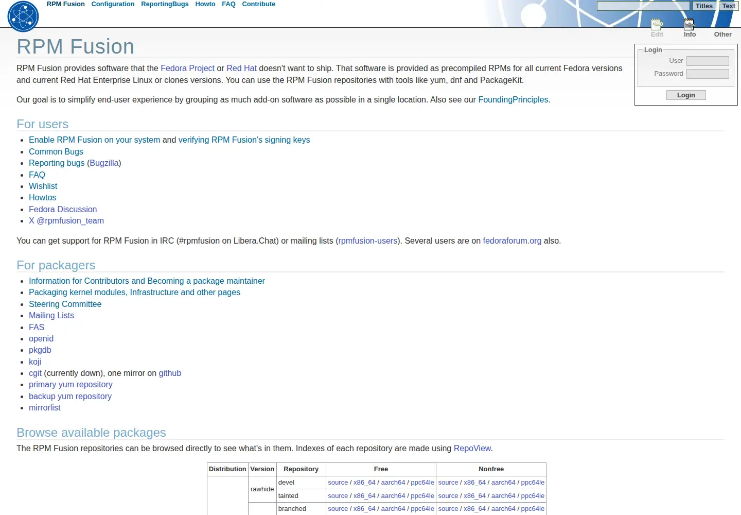Open the RepoView link
This screenshot has width=741, height=515.
coord(472,448)
